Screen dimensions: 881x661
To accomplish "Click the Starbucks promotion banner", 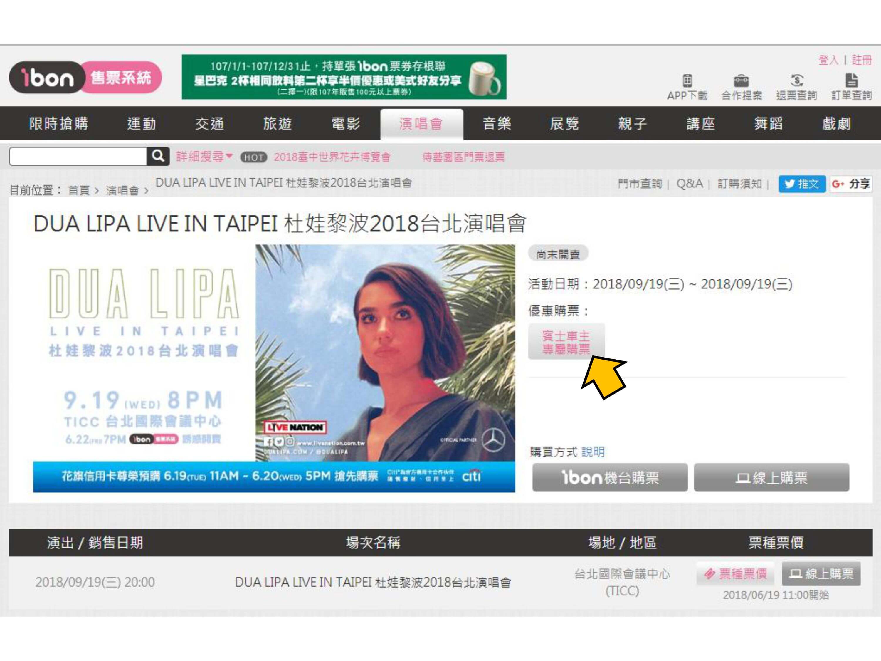I will (x=344, y=77).
